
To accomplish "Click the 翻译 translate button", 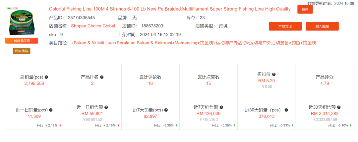I will click(x=305, y=9).
